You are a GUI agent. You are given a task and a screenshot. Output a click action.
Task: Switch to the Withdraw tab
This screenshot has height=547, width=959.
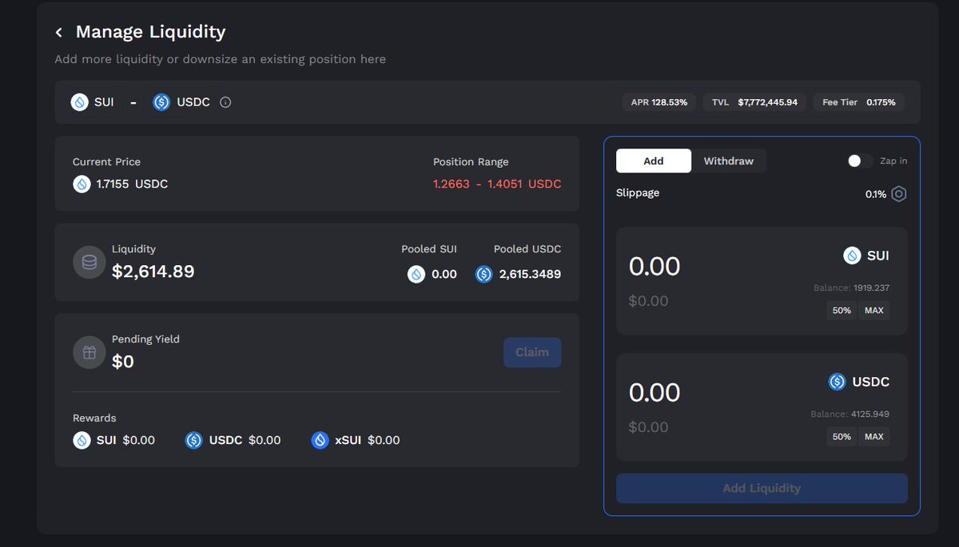(x=728, y=161)
